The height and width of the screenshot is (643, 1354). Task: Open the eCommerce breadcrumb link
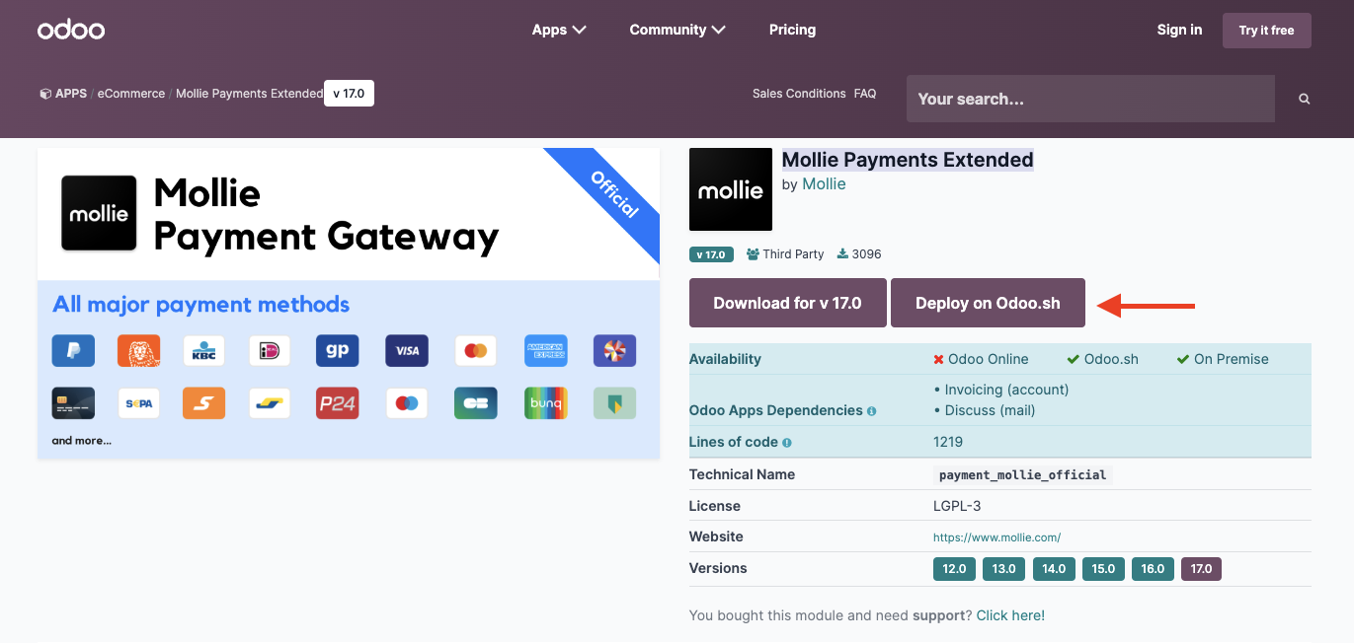pyautogui.click(x=131, y=94)
